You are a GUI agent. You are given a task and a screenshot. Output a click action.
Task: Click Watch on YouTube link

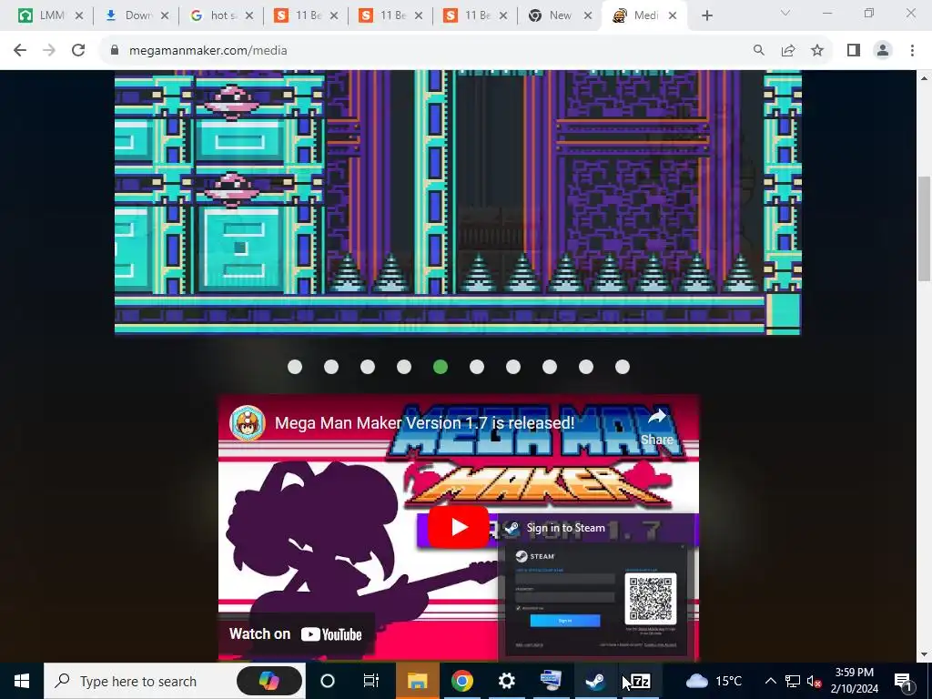(x=296, y=634)
